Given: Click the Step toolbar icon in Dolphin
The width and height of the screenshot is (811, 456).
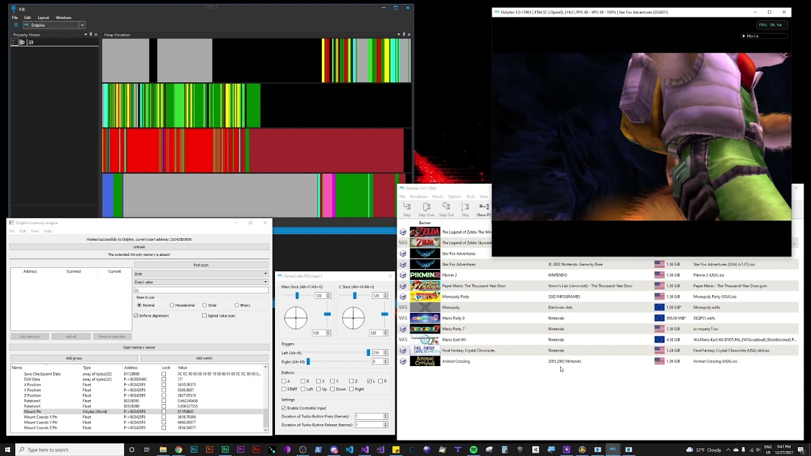Looking at the screenshot, I should coord(407,209).
